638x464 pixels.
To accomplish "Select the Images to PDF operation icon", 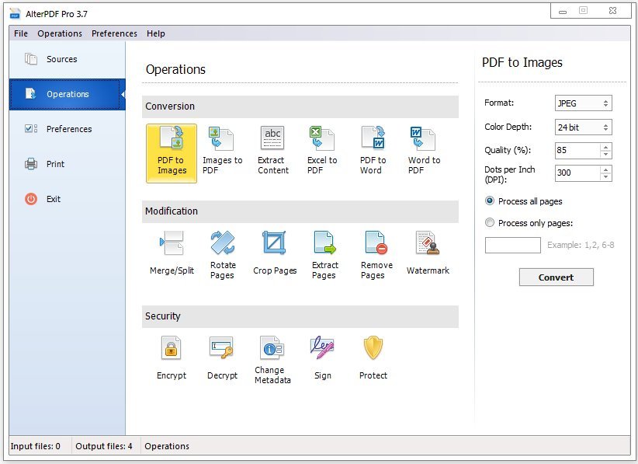I will 222,151.
